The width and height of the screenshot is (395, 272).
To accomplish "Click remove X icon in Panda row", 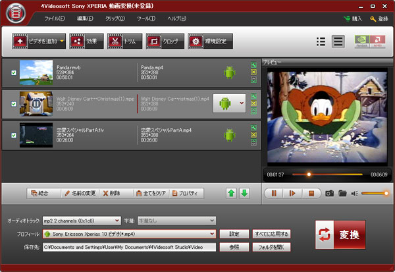I will 253,72.
